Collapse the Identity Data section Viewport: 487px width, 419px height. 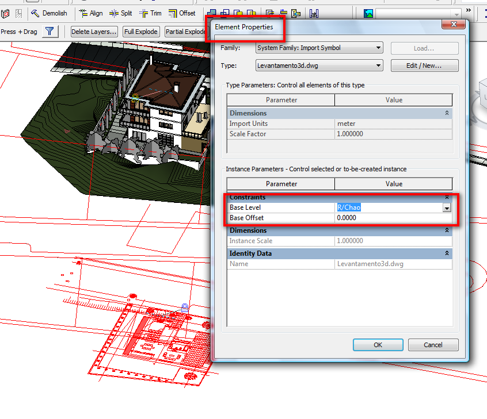[x=447, y=253]
